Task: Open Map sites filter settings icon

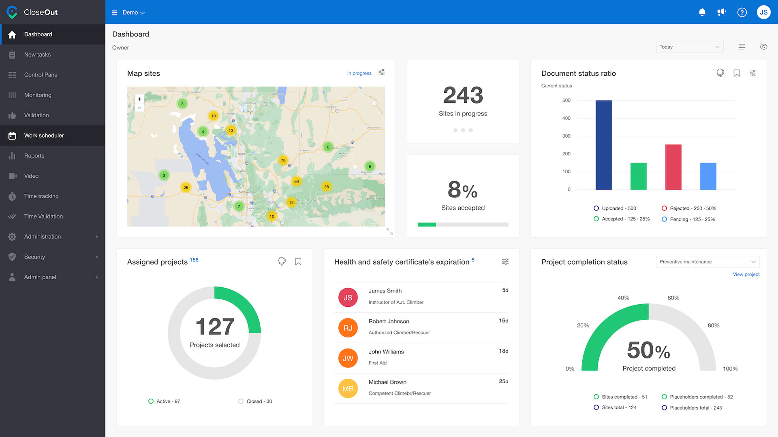Action: pos(382,72)
